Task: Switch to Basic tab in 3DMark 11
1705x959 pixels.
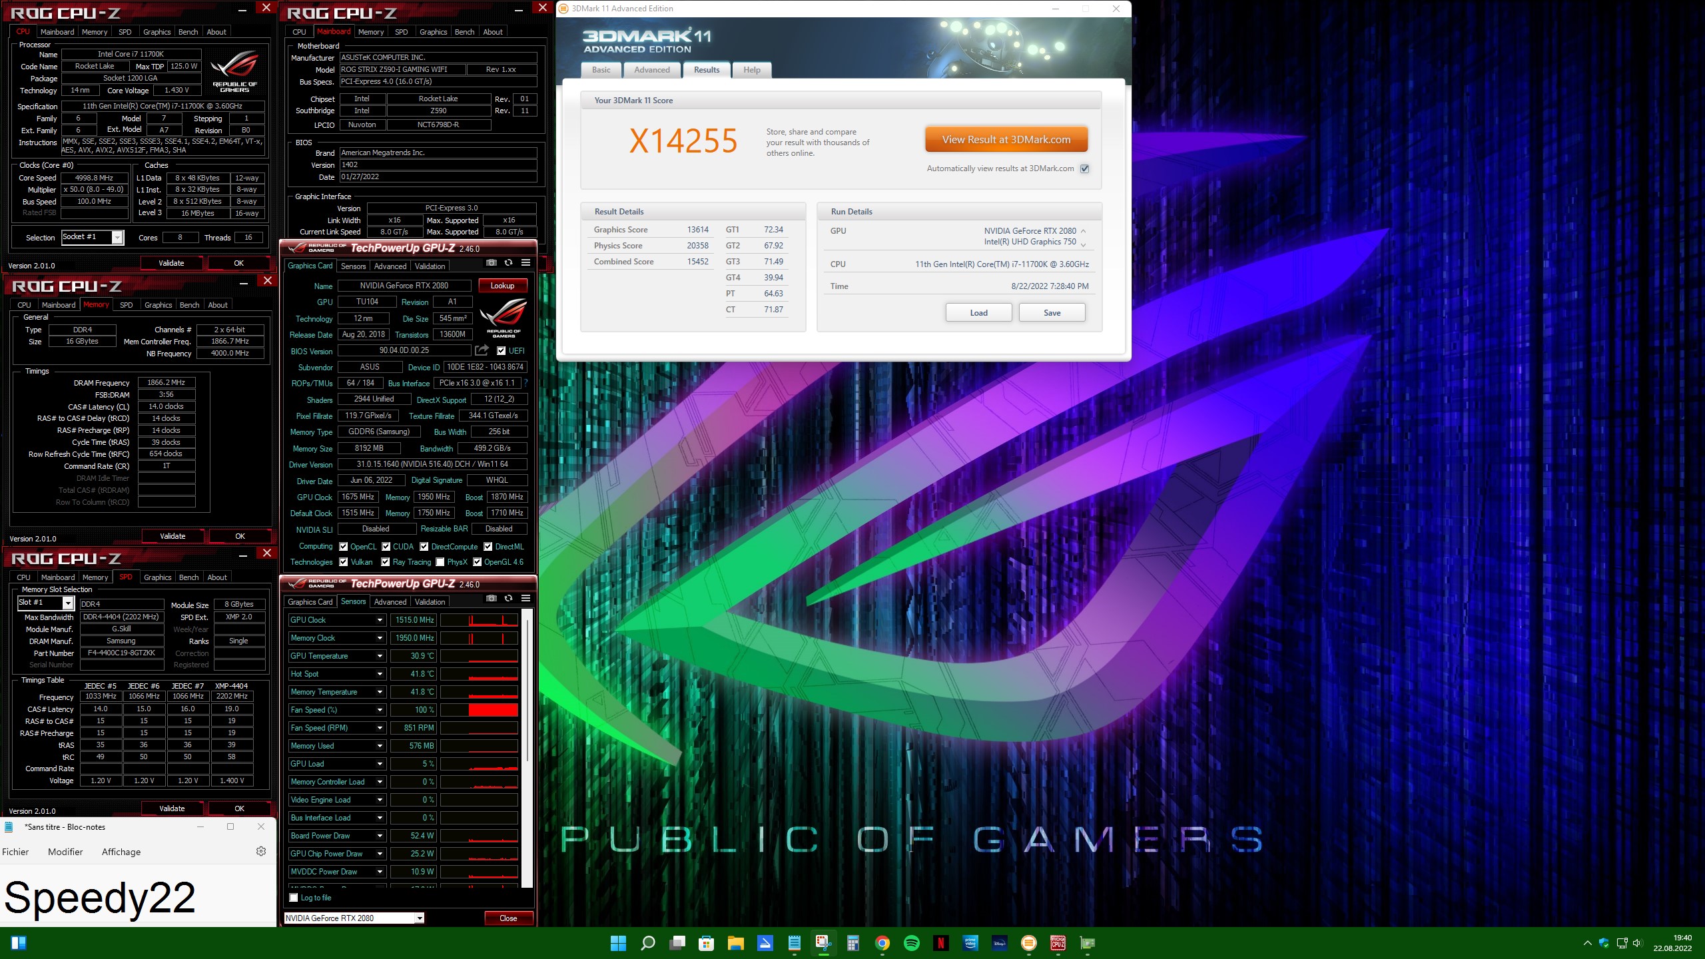Action: 601,70
